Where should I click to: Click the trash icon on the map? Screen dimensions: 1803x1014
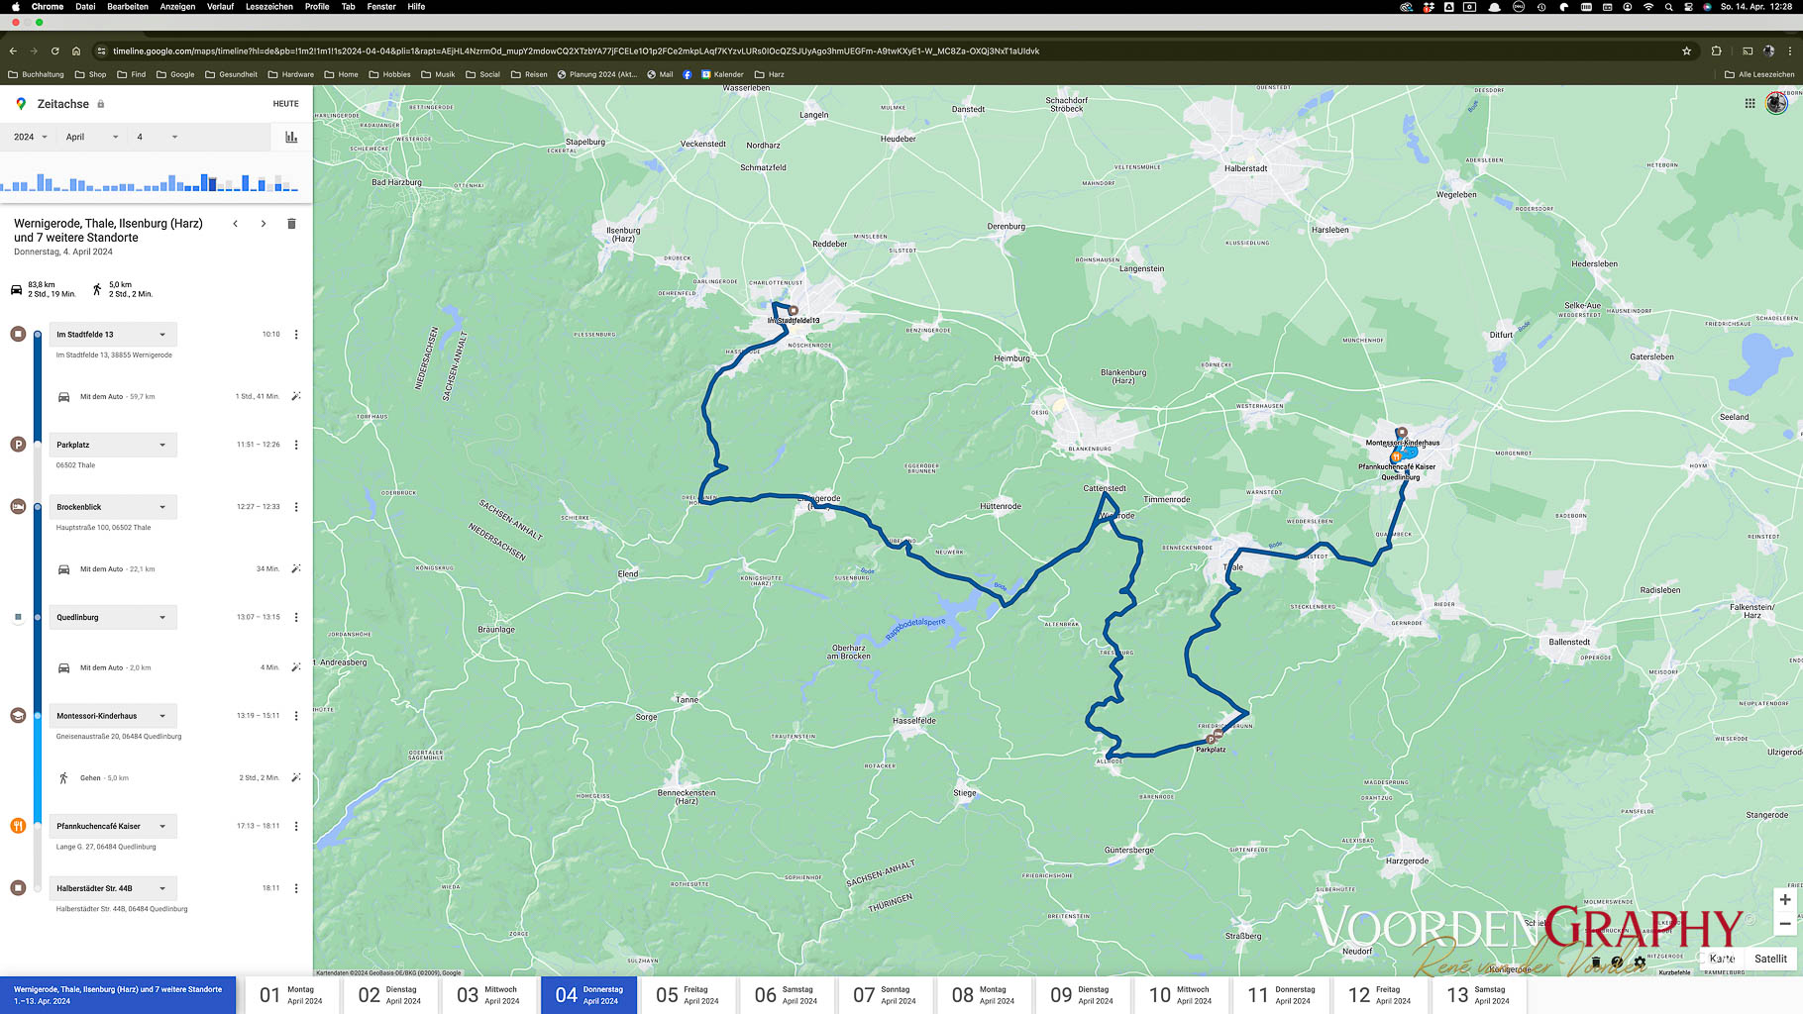[1595, 962]
